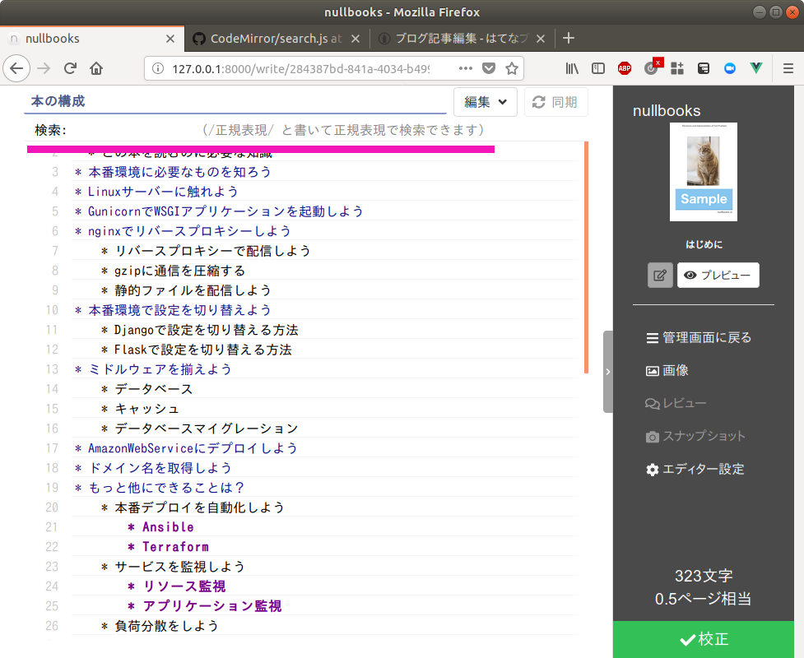
Task: Go back with the browser back arrow
Action: [16, 68]
